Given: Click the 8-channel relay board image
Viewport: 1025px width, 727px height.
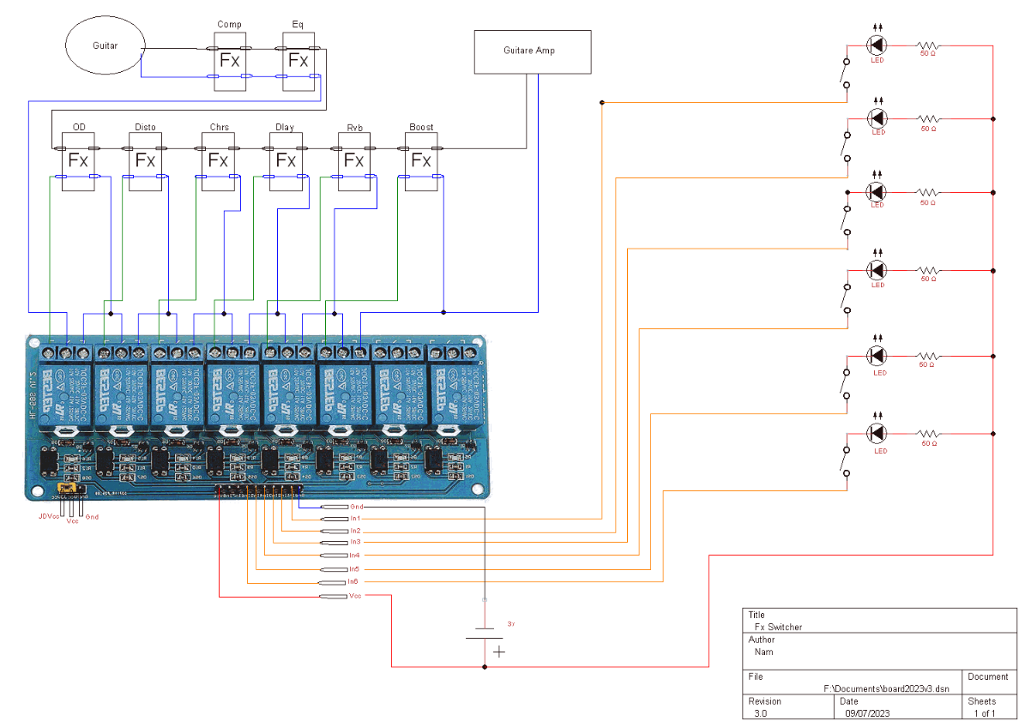Looking at the screenshot, I should pyautogui.click(x=257, y=418).
